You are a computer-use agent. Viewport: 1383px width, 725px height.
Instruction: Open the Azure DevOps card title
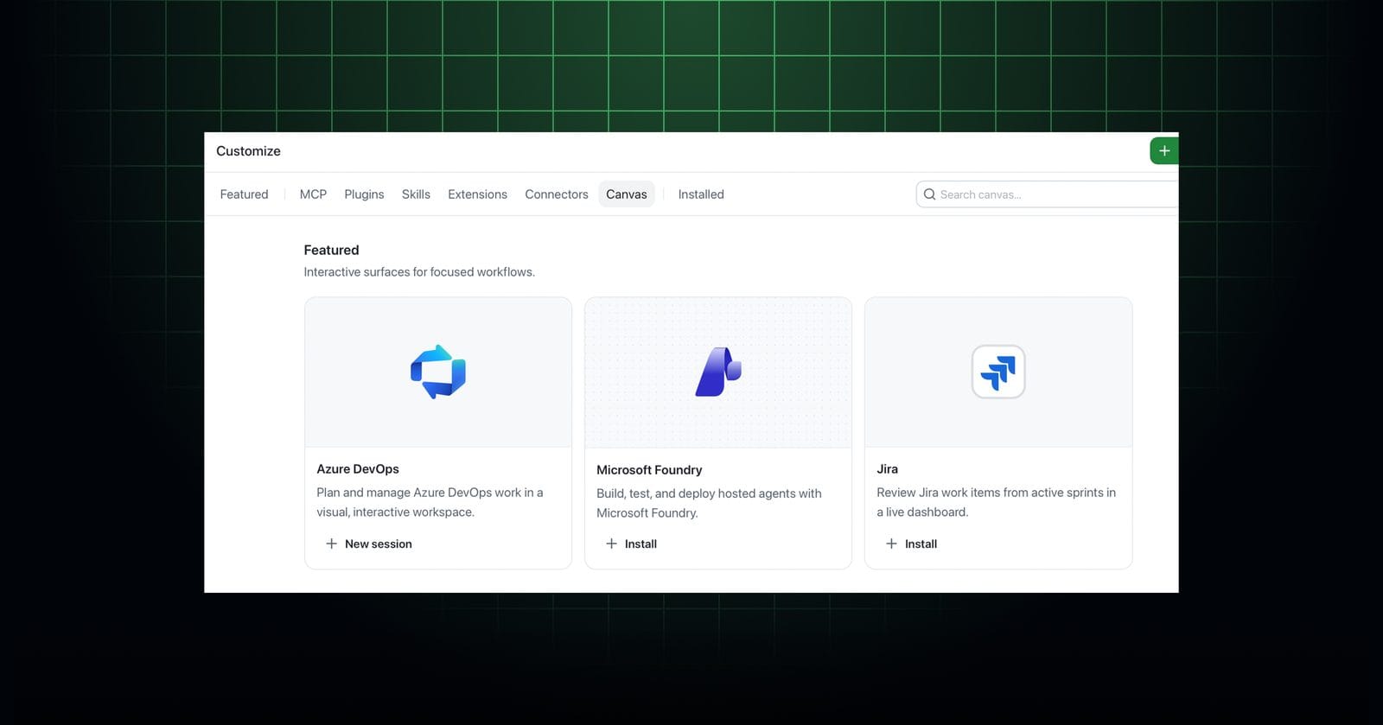tap(358, 469)
